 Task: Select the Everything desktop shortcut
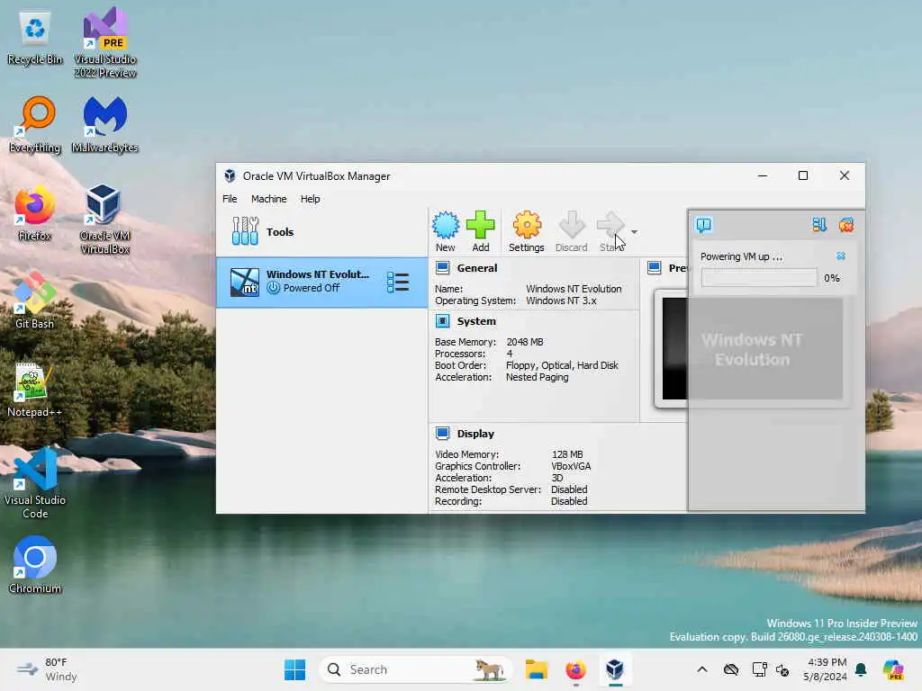click(35, 124)
